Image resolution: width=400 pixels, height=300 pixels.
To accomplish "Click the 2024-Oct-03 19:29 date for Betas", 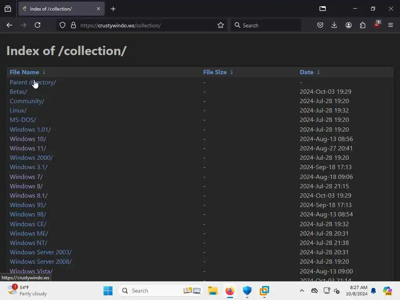I will click(325, 91).
